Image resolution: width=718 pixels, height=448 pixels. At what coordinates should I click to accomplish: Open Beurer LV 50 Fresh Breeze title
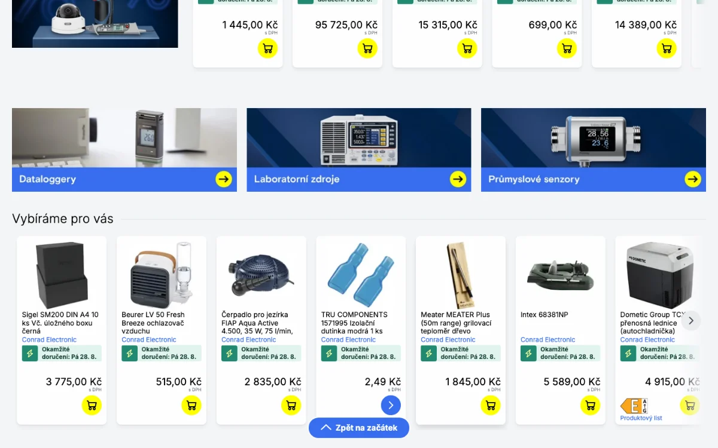click(153, 323)
